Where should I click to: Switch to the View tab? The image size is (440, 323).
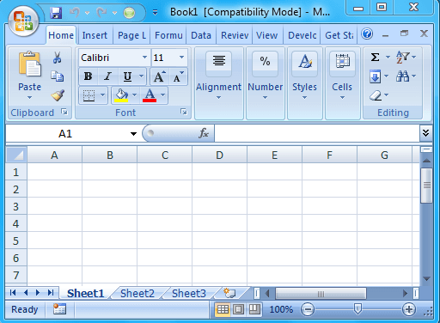coord(266,35)
